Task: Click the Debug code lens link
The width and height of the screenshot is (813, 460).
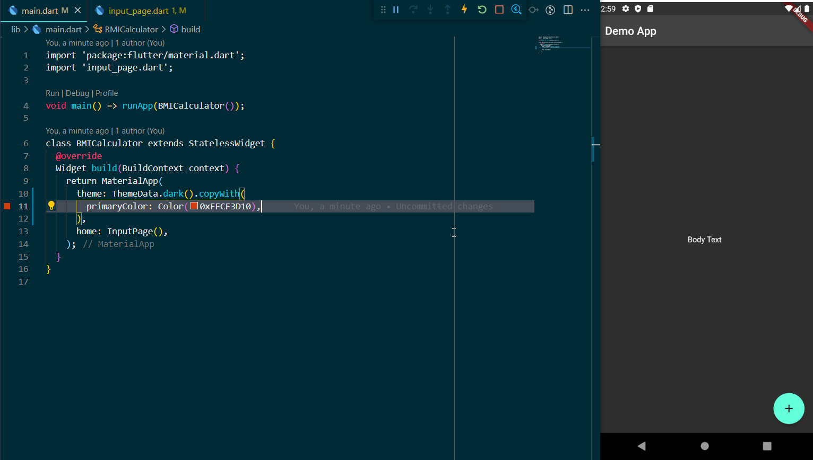Action: [x=77, y=93]
